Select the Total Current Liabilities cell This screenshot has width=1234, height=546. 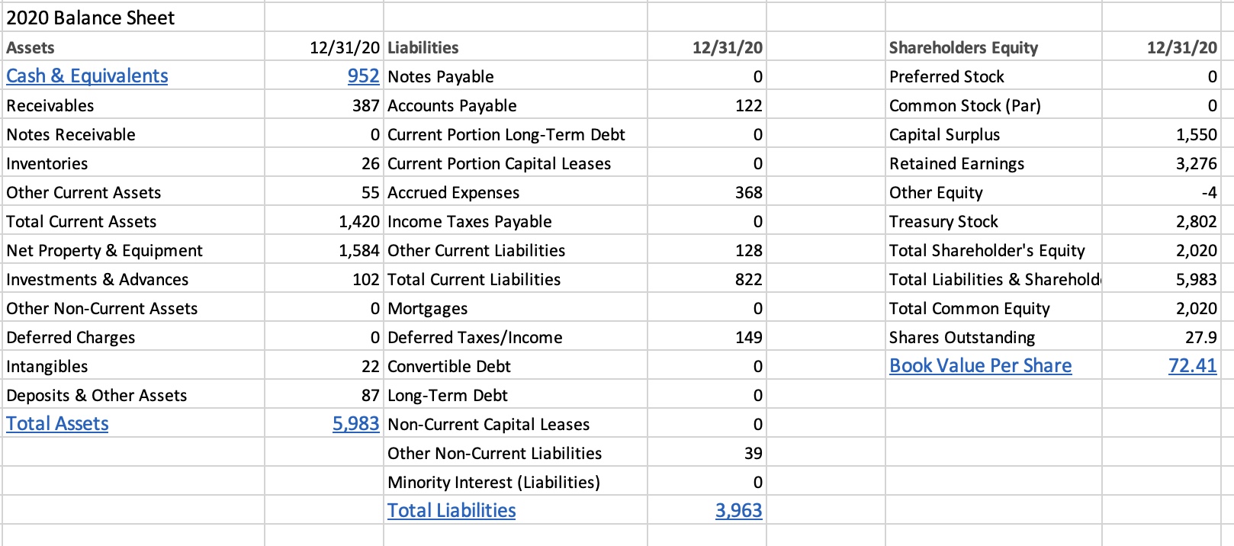[516, 279]
